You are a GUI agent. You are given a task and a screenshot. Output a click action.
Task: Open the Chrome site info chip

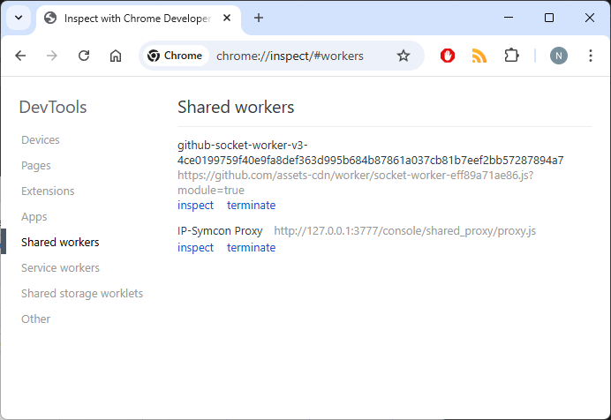pyautogui.click(x=176, y=56)
